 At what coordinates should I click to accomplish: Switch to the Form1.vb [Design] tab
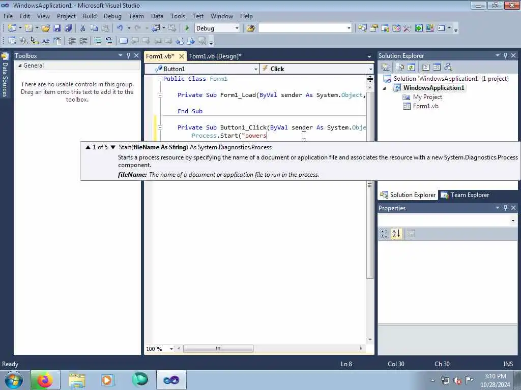[x=215, y=56]
